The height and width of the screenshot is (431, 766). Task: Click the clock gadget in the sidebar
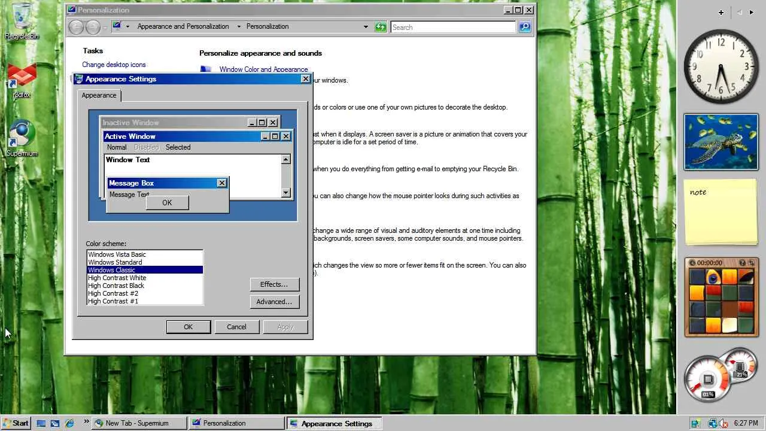(721, 66)
